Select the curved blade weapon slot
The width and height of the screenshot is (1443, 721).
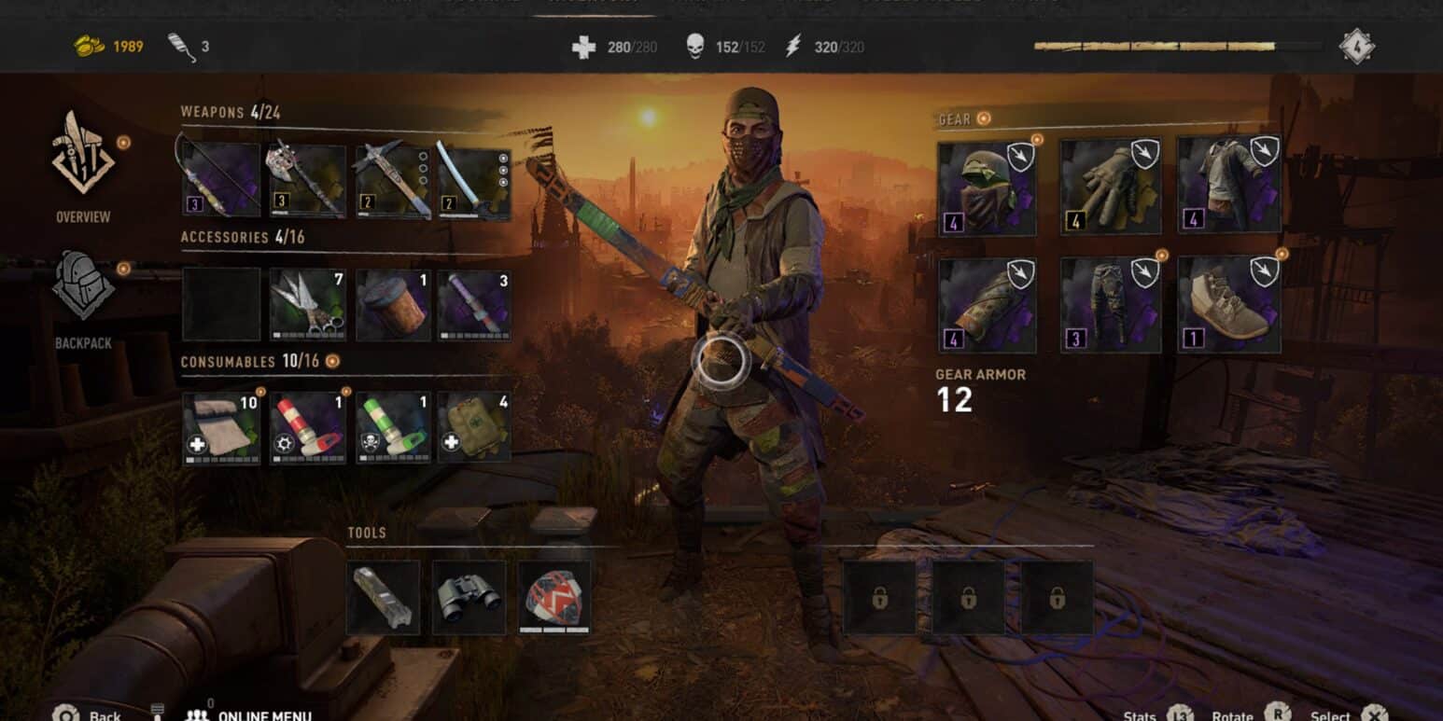pyautogui.click(x=473, y=180)
